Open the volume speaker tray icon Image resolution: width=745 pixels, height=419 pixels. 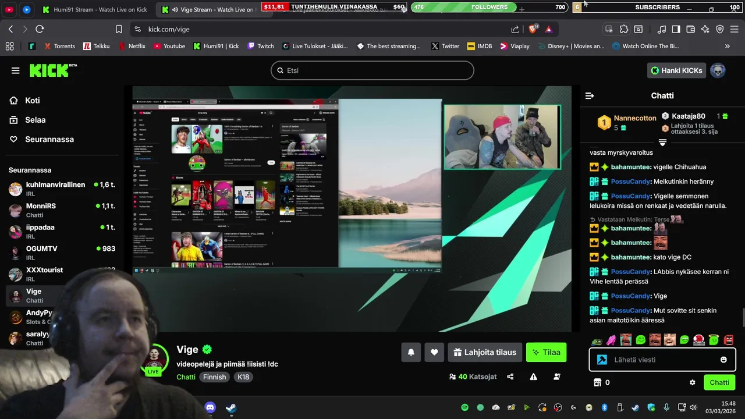pos(693,407)
